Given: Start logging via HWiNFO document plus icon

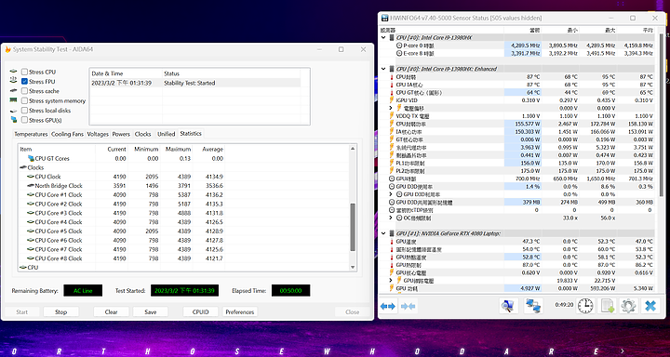Looking at the screenshot, I should pos(607,305).
